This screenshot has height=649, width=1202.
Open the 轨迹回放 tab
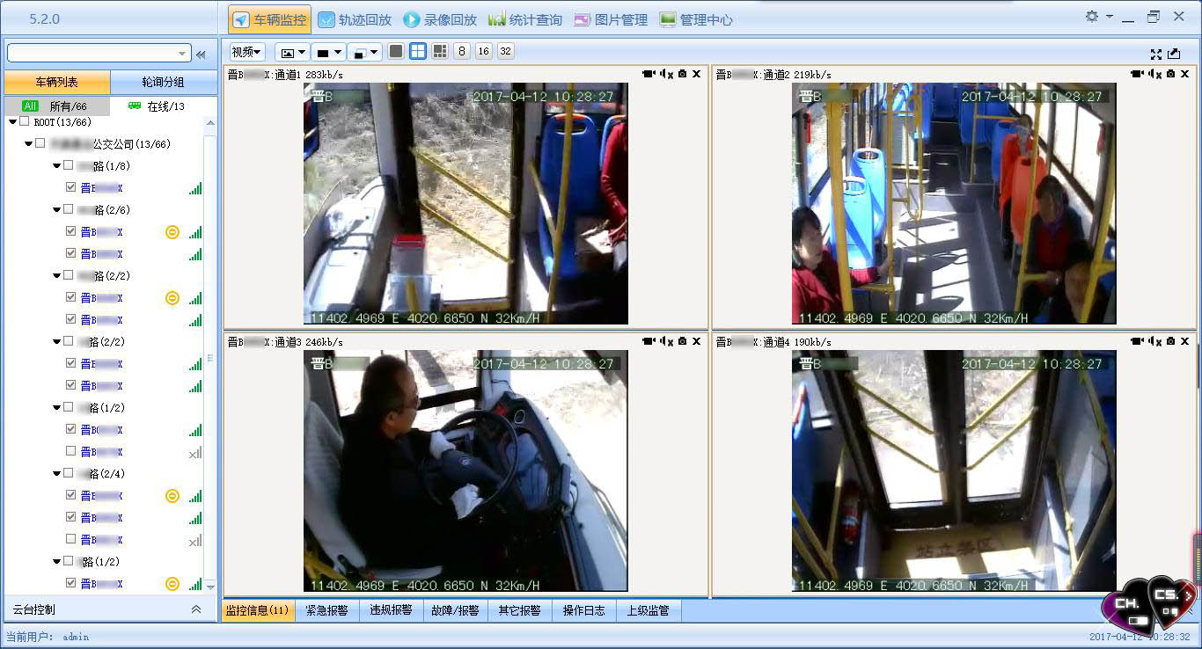(x=355, y=19)
